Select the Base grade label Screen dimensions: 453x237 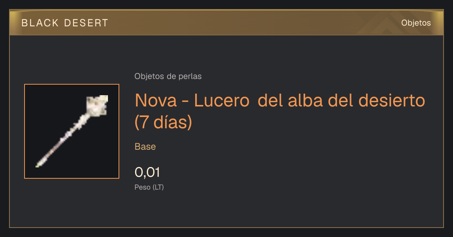click(145, 147)
